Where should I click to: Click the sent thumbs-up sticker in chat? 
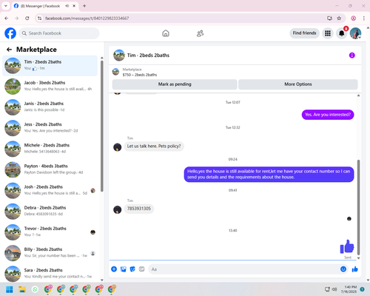click(x=347, y=246)
